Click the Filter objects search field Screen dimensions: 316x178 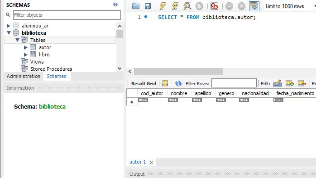click(67, 15)
